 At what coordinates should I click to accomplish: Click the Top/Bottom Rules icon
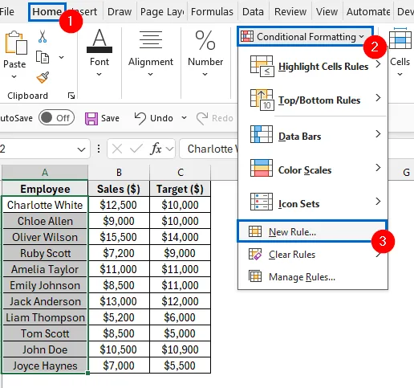click(262, 100)
